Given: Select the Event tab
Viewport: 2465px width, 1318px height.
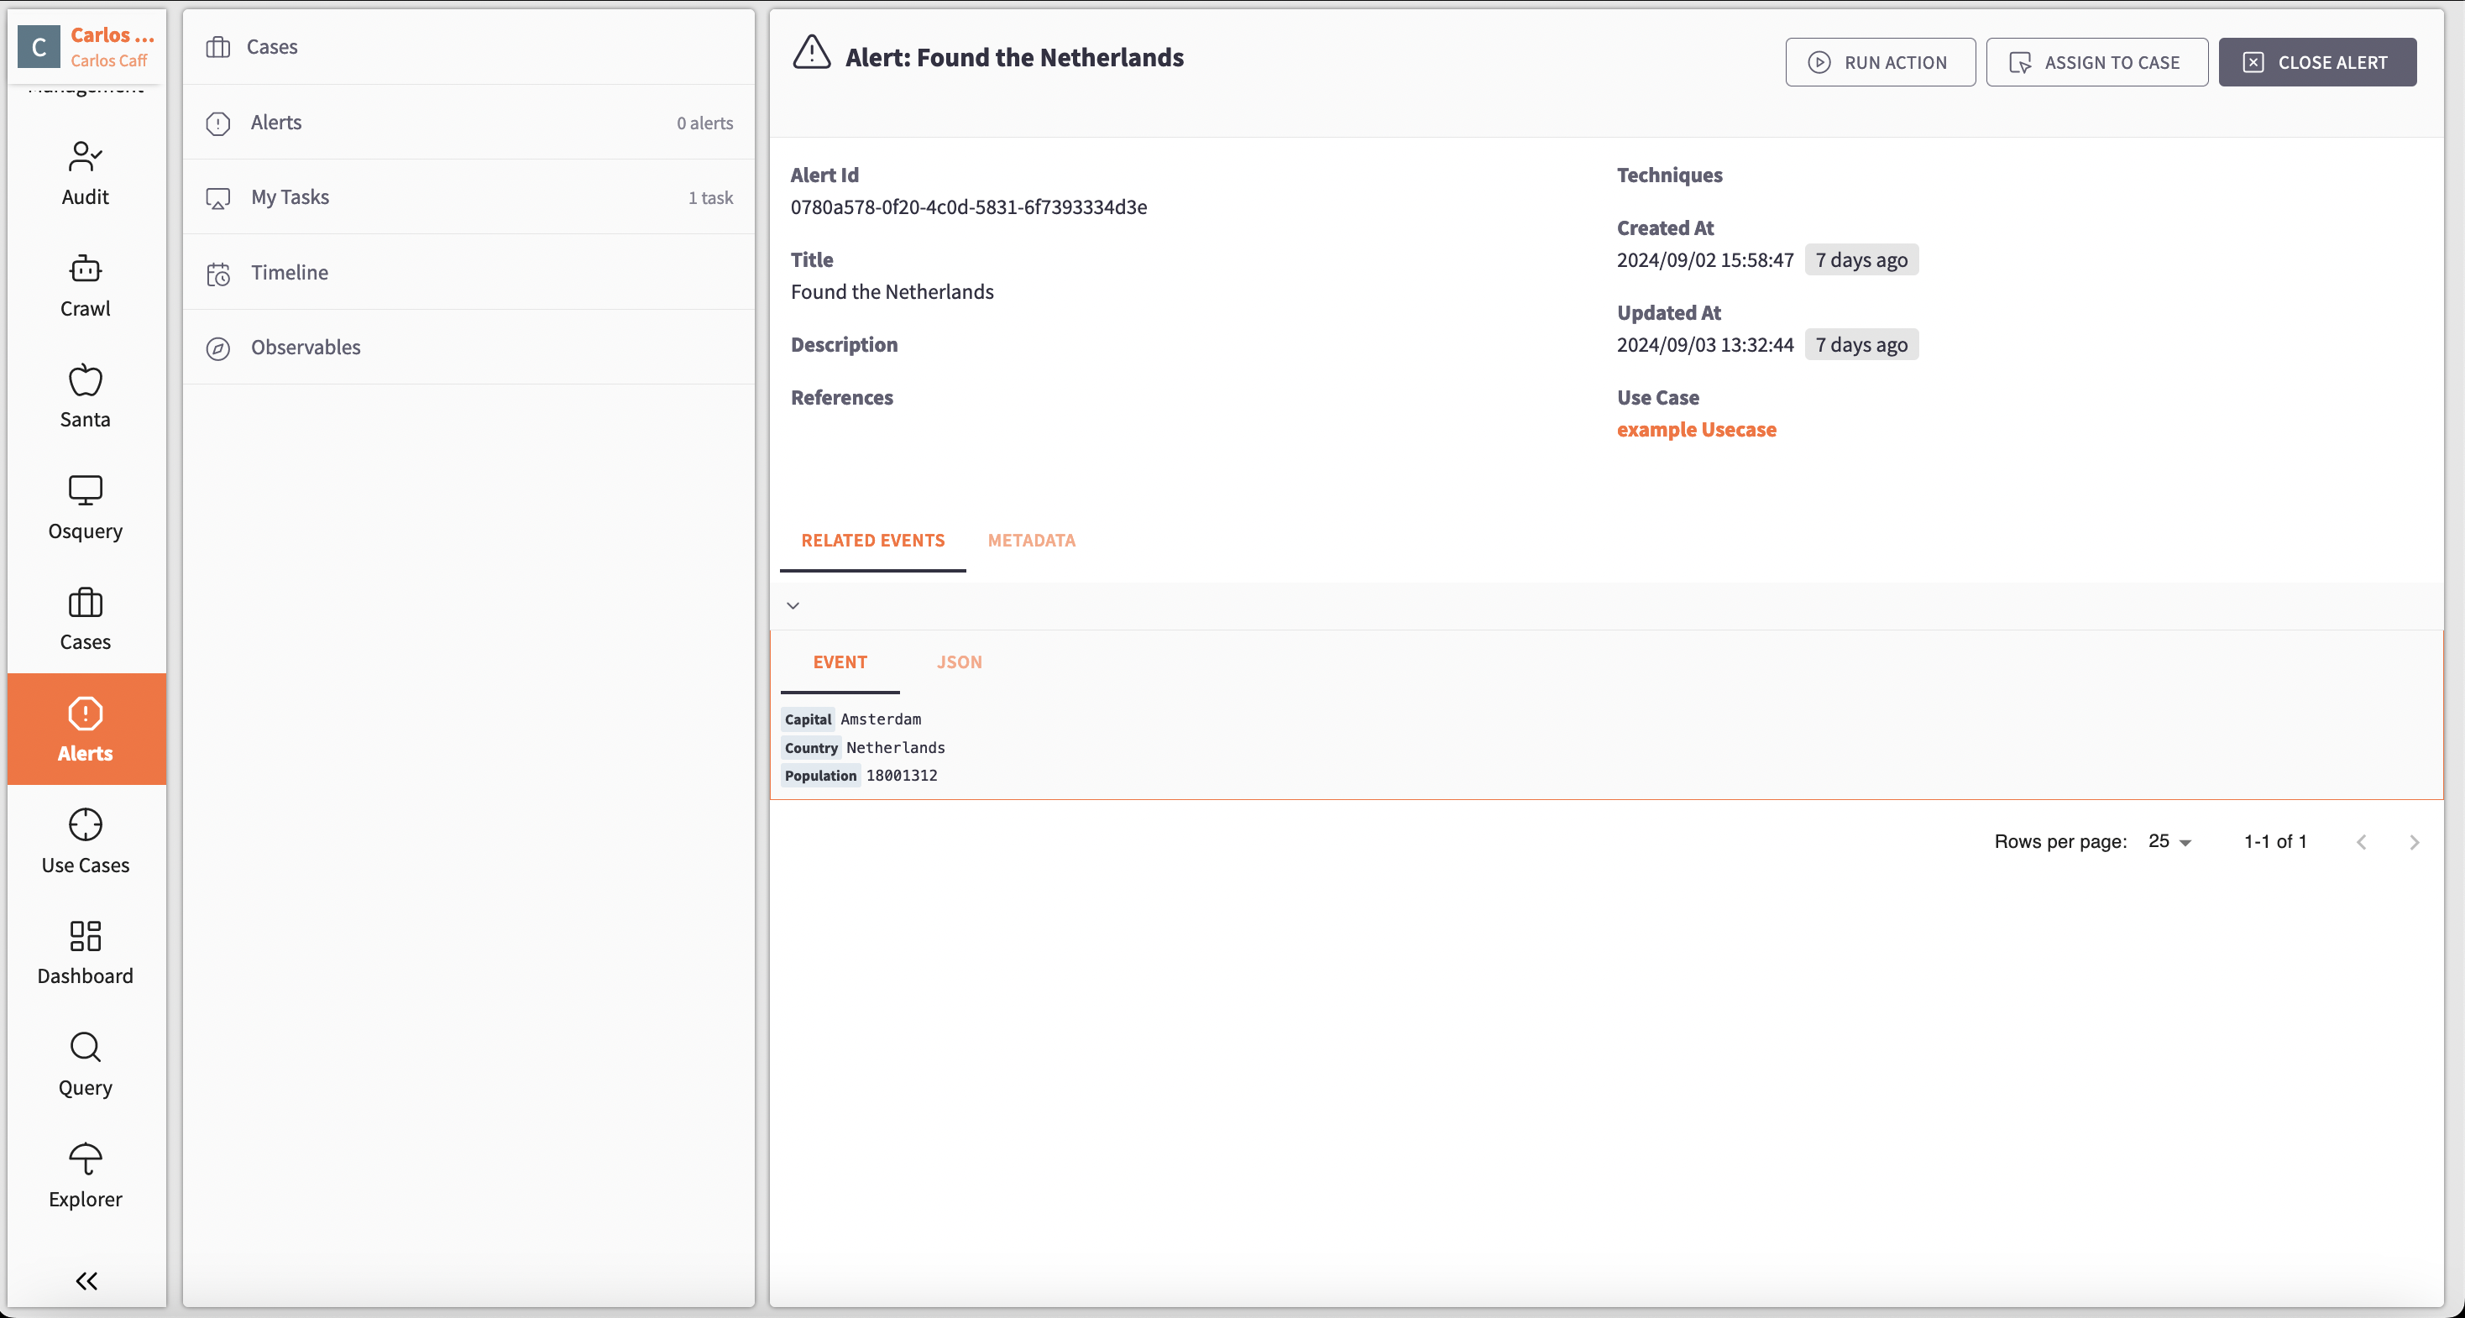Looking at the screenshot, I should pyautogui.click(x=840, y=662).
